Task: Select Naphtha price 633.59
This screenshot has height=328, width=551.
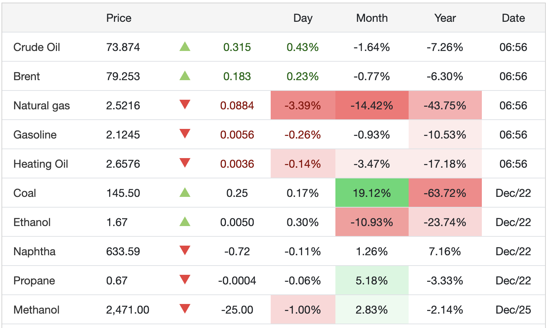Action: [x=123, y=252]
